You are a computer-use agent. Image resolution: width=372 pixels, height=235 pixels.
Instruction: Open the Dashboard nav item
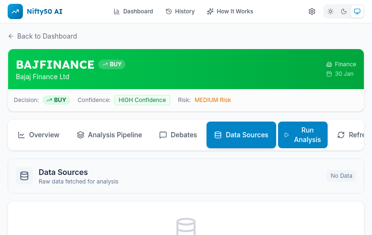[x=134, y=11]
